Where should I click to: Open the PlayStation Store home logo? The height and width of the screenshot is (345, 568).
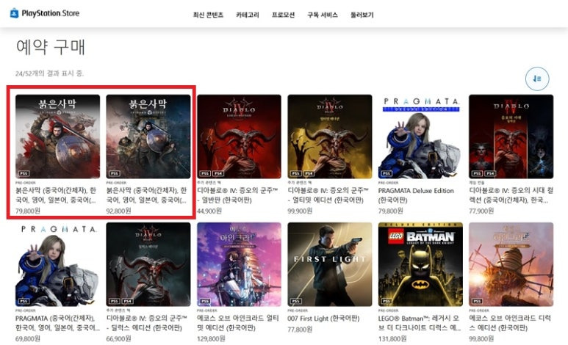click(45, 13)
